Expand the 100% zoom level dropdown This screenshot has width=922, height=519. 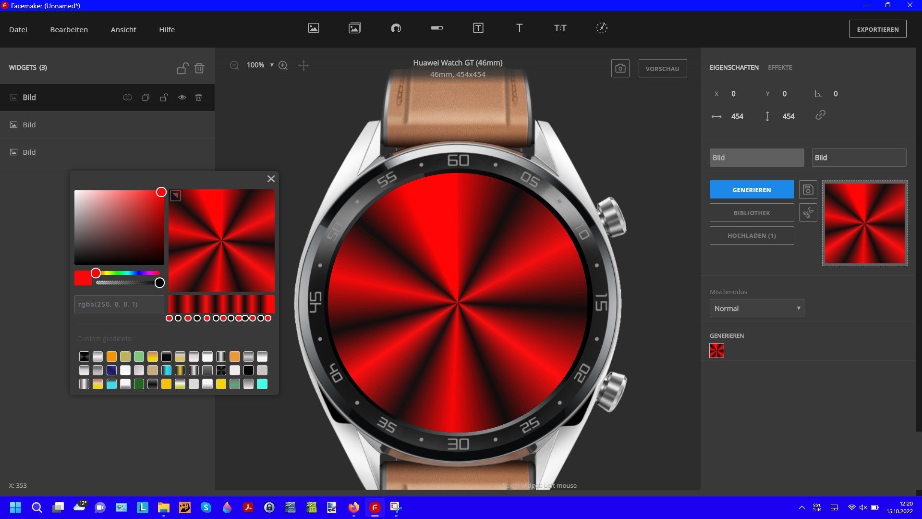pyautogui.click(x=272, y=65)
